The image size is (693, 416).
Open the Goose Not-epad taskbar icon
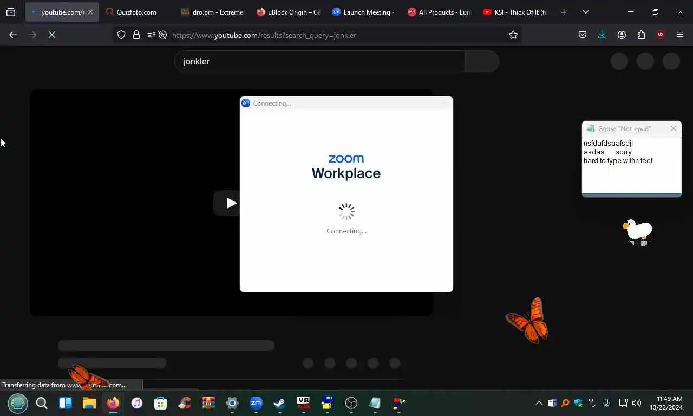point(375,403)
